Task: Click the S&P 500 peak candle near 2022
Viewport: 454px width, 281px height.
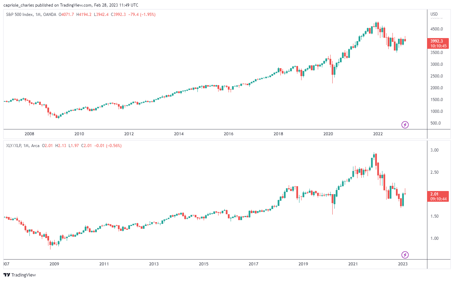Action: [376, 25]
